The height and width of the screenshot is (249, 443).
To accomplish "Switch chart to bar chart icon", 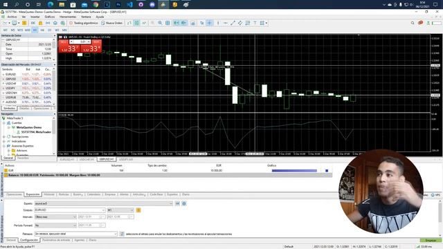I will (x=129, y=23).
